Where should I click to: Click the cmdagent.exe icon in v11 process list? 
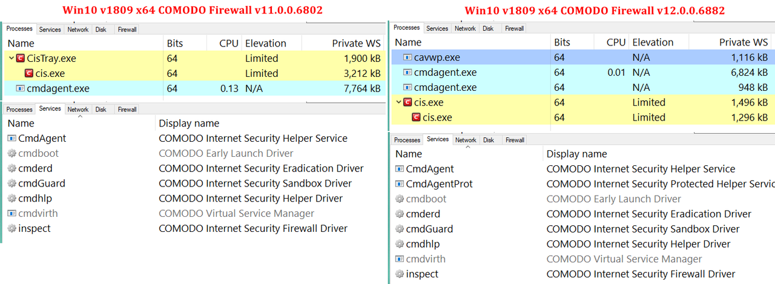[21, 88]
